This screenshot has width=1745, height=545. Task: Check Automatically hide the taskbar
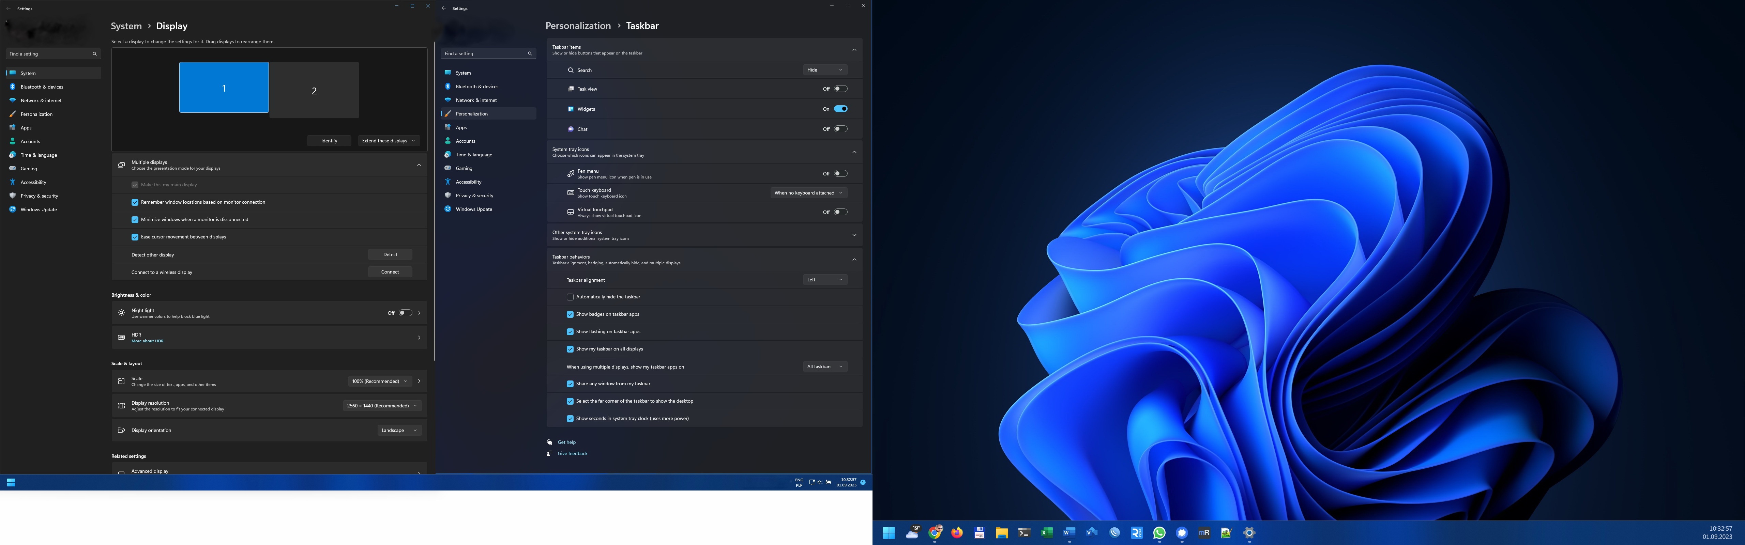click(570, 297)
